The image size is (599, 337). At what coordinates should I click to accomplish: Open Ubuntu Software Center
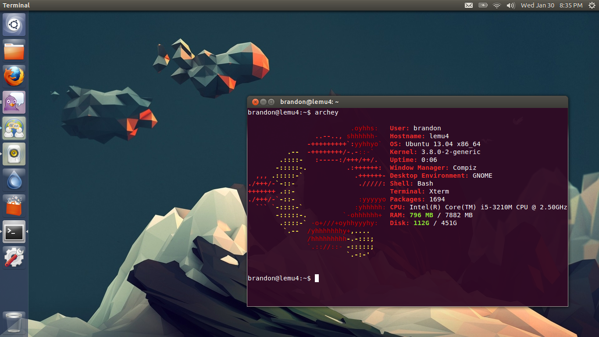click(14, 205)
